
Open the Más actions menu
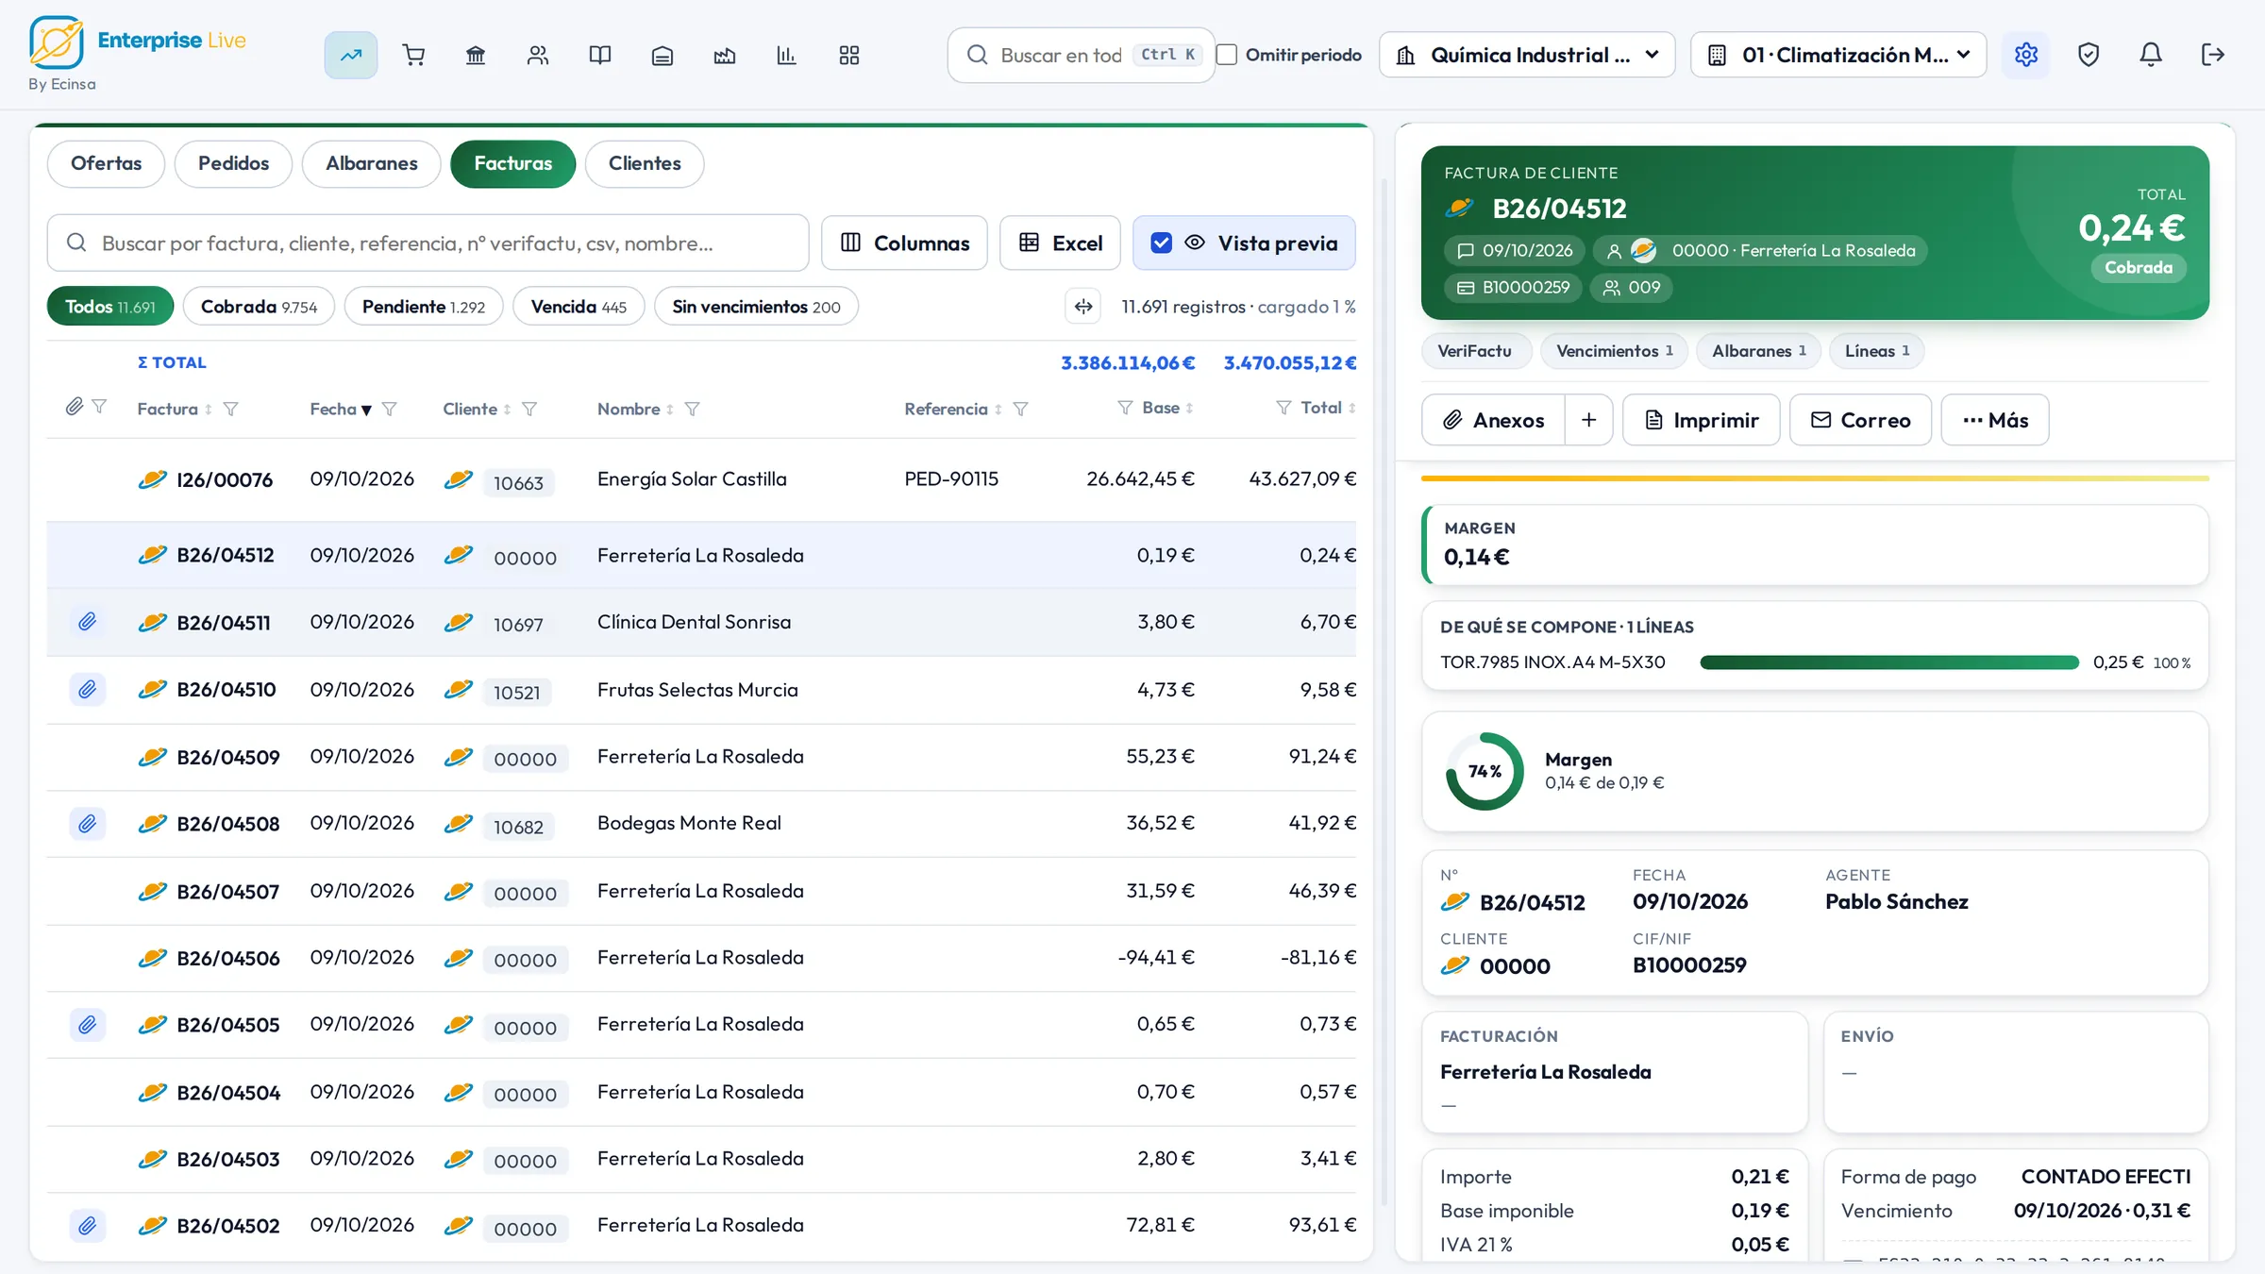click(1995, 420)
